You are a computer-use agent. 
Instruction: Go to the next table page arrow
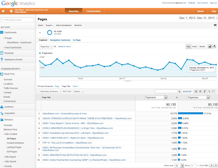click(x=216, y=165)
